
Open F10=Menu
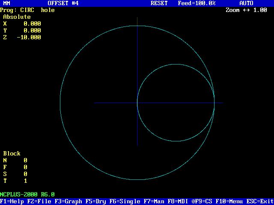click(x=229, y=202)
